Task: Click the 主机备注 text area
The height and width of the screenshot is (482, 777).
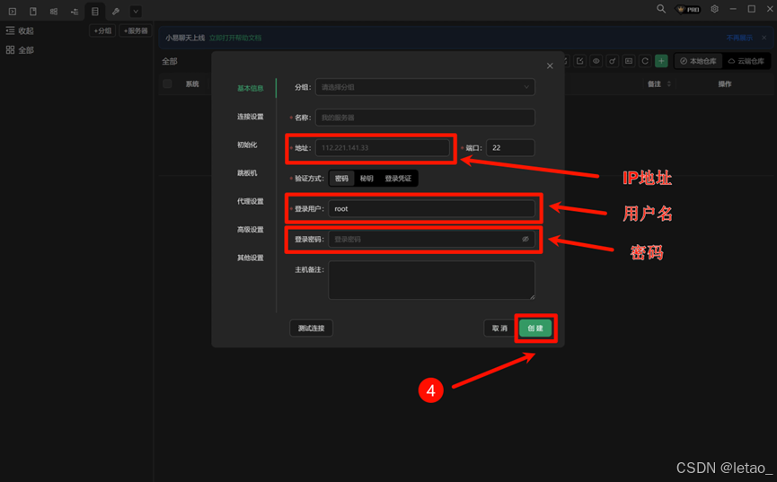Action: pyautogui.click(x=431, y=280)
